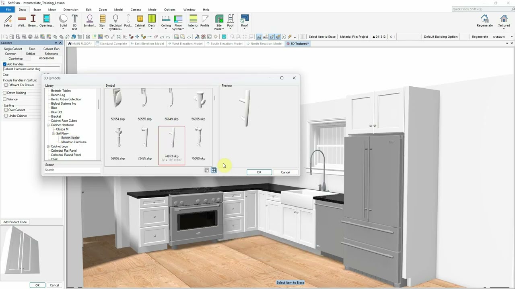Image resolution: width=515 pixels, height=289 pixels.
Task: Click the Search field in 3D Symbols dialog
Action: pos(72,170)
